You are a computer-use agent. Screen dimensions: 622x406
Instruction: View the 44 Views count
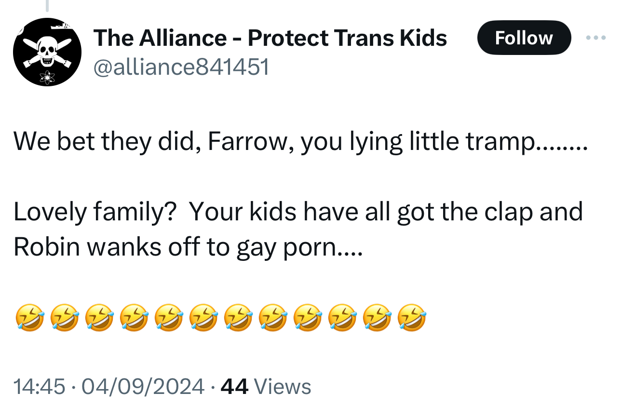click(234, 386)
